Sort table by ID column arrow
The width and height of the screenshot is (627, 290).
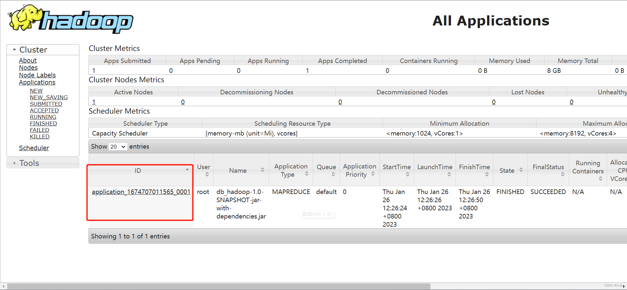click(187, 169)
